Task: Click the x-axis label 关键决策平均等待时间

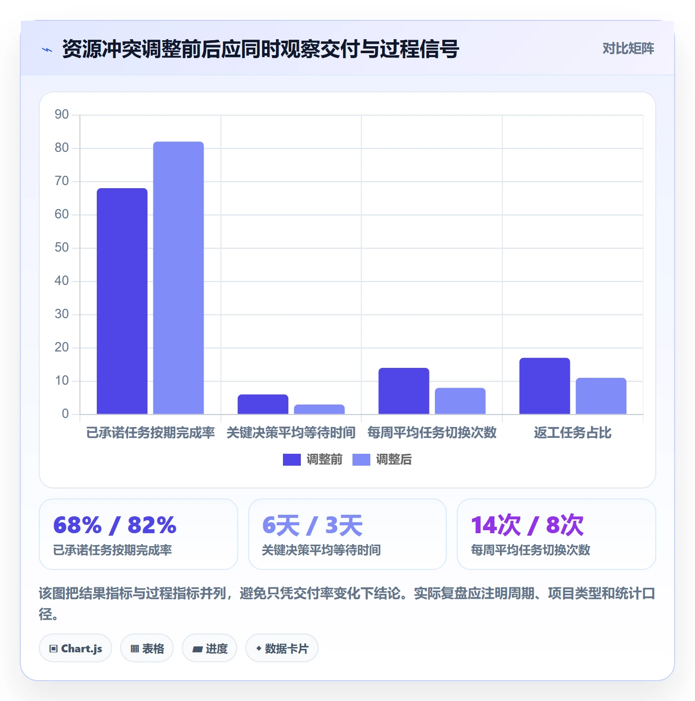Action: tap(291, 433)
